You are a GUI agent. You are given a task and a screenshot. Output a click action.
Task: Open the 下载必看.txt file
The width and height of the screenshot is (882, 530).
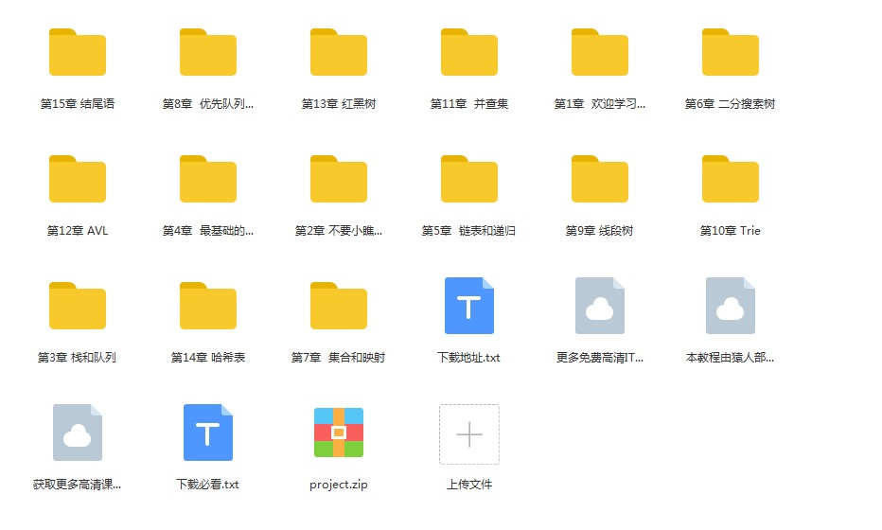pos(208,433)
